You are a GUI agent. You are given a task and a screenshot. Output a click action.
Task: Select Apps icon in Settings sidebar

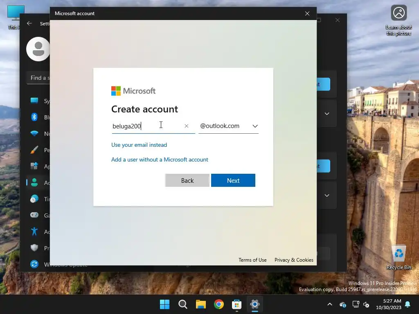[34, 166]
